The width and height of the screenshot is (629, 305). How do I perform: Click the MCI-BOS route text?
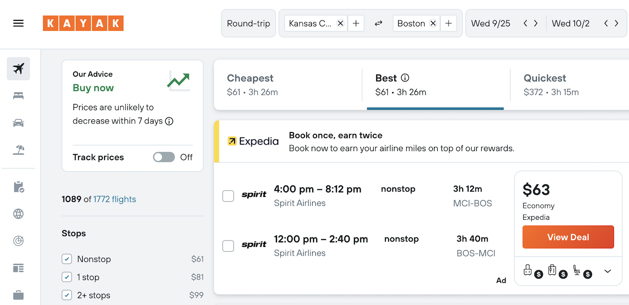pyautogui.click(x=473, y=203)
